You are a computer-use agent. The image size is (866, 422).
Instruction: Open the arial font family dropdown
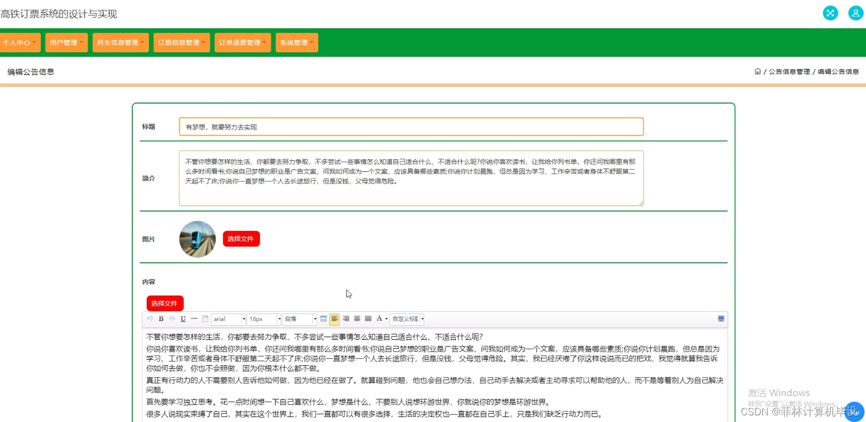(x=228, y=319)
